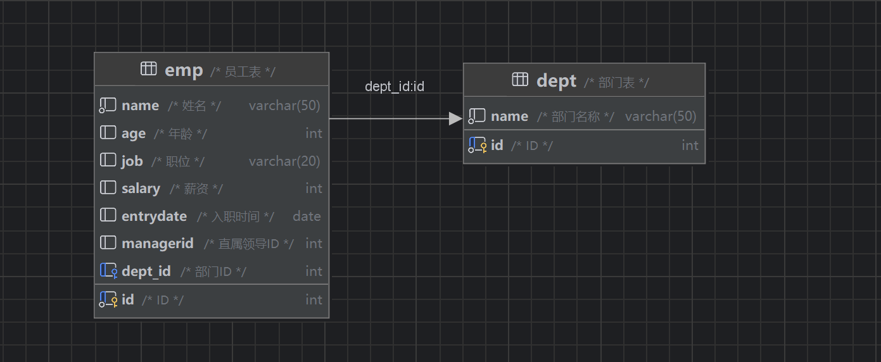Image resolution: width=881 pixels, height=362 pixels.
Task: Click the emp table icon in header
Action: point(149,69)
